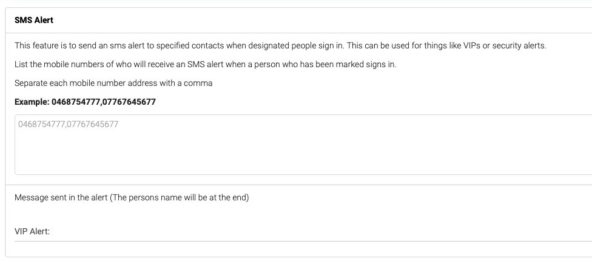Click the empty header bar right of SMS Alert
Image resolution: width=592 pixels, height=270 pixels.
pyautogui.click(x=321, y=21)
